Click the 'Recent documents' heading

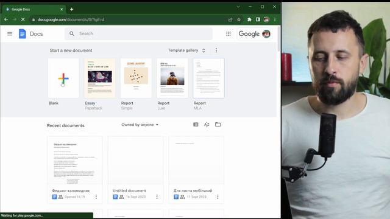[x=66, y=126]
